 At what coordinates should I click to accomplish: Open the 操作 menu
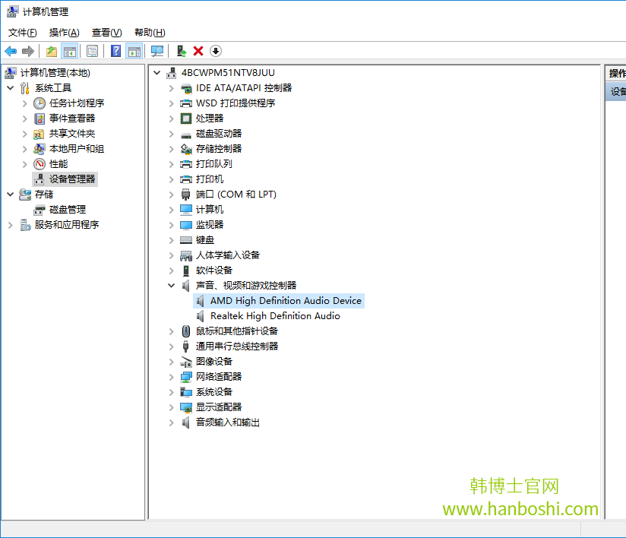64,32
